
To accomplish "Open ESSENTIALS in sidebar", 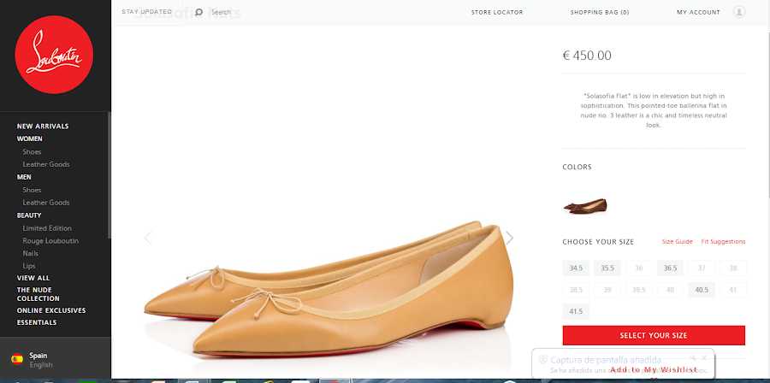I will coord(37,322).
